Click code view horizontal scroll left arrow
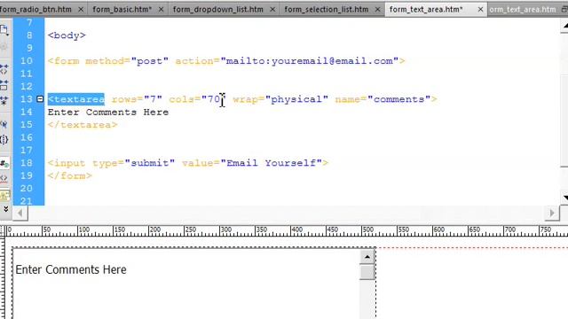 click(x=20, y=213)
